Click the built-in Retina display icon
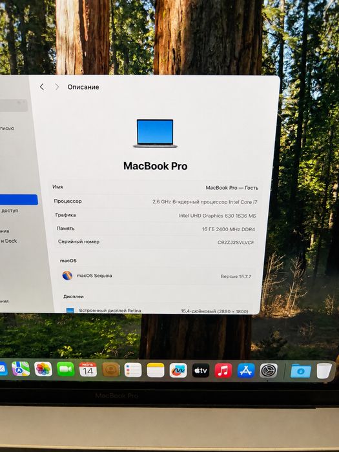Image resolution: width=339 pixels, height=452 pixels. (x=70, y=311)
